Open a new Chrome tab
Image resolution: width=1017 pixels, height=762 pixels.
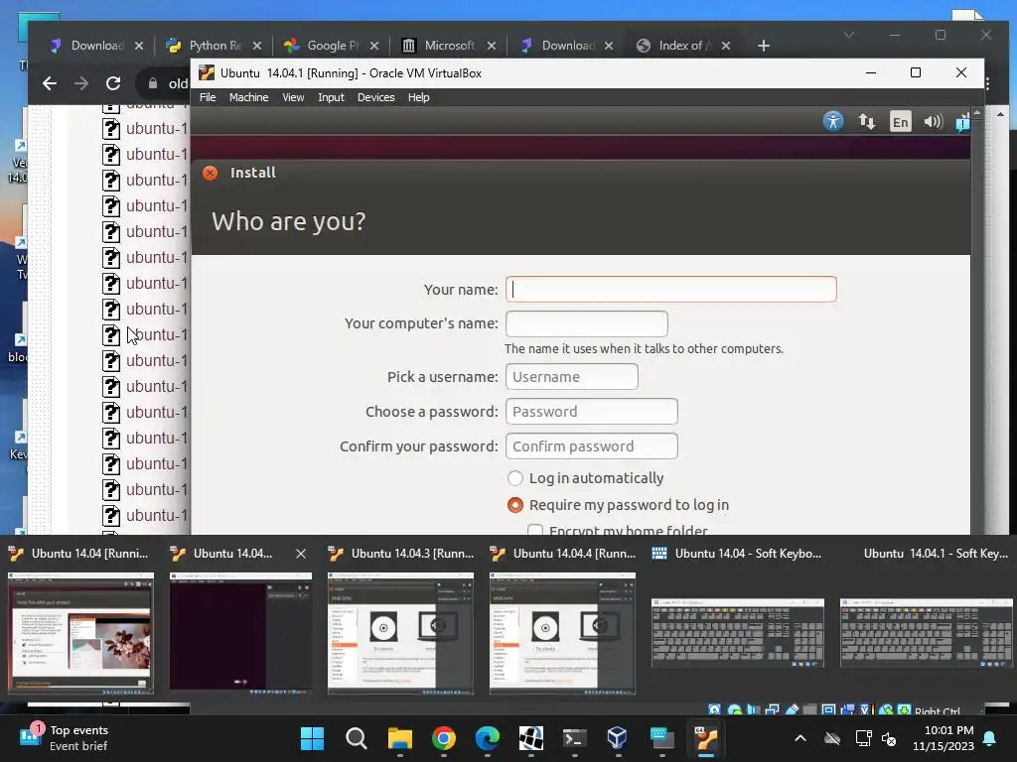[764, 46]
